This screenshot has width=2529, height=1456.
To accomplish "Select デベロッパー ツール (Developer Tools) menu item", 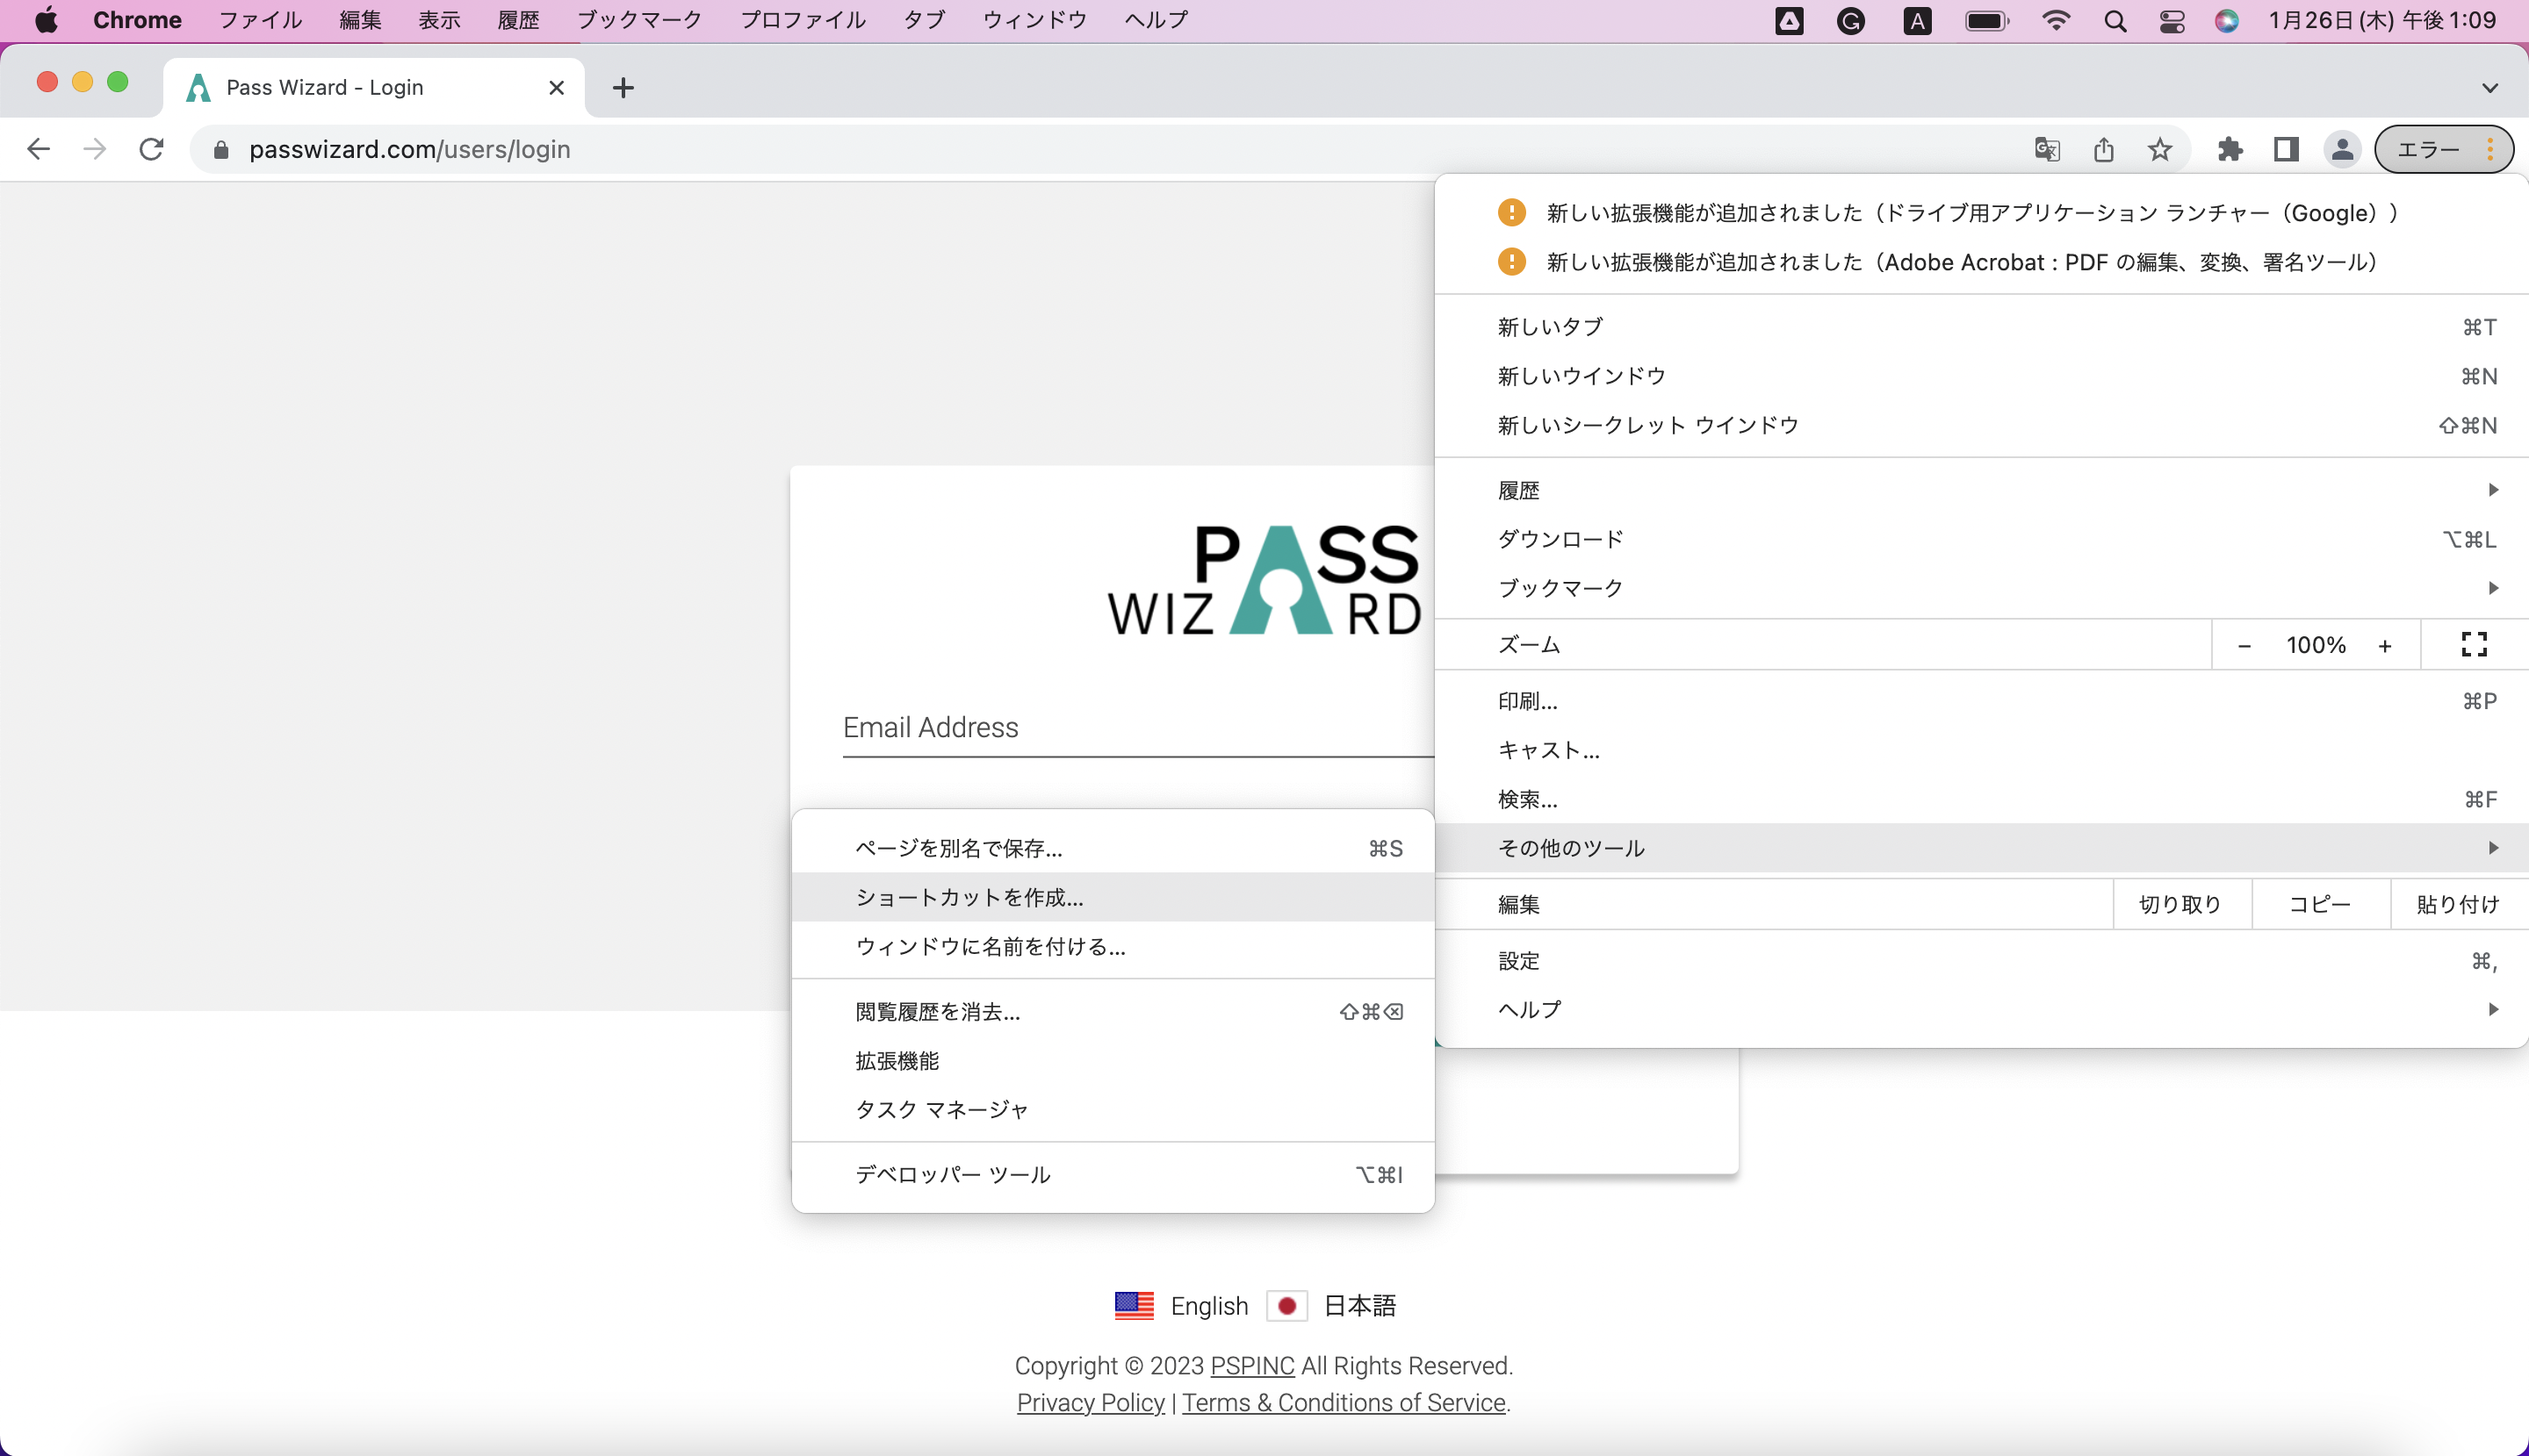I will (x=952, y=1175).
